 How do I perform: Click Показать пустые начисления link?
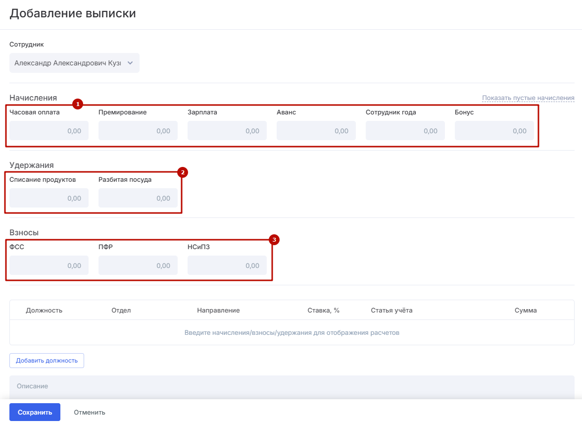pos(528,98)
